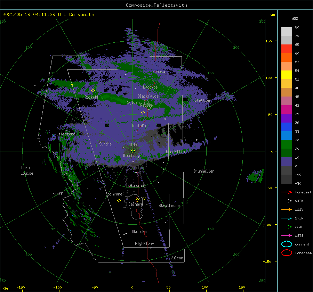313x292 pixels.
Task: Select yellow diamond marker above RockyMH label
Action: point(93,91)
